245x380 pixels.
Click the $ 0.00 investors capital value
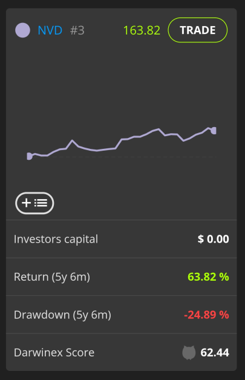[214, 239]
